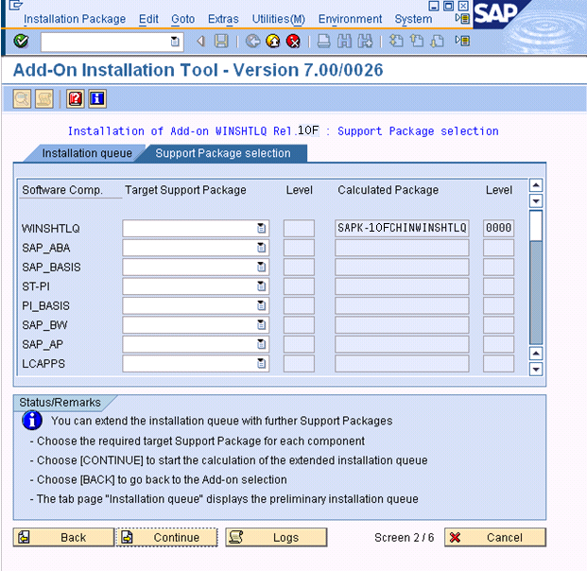Image resolution: width=587 pixels, height=571 pixels.
Task: Open the window system menu icon
Action: pos(15,6)
